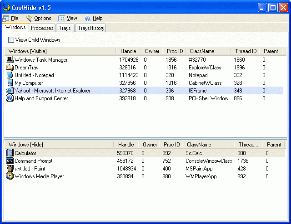Select the Command Prompt row text
291x224 pixels.
(34, 161)
